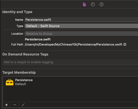Click the Target Membership section header
This screenshot has width=138, height=109.
pyautogui.click(x=19, y=73)
